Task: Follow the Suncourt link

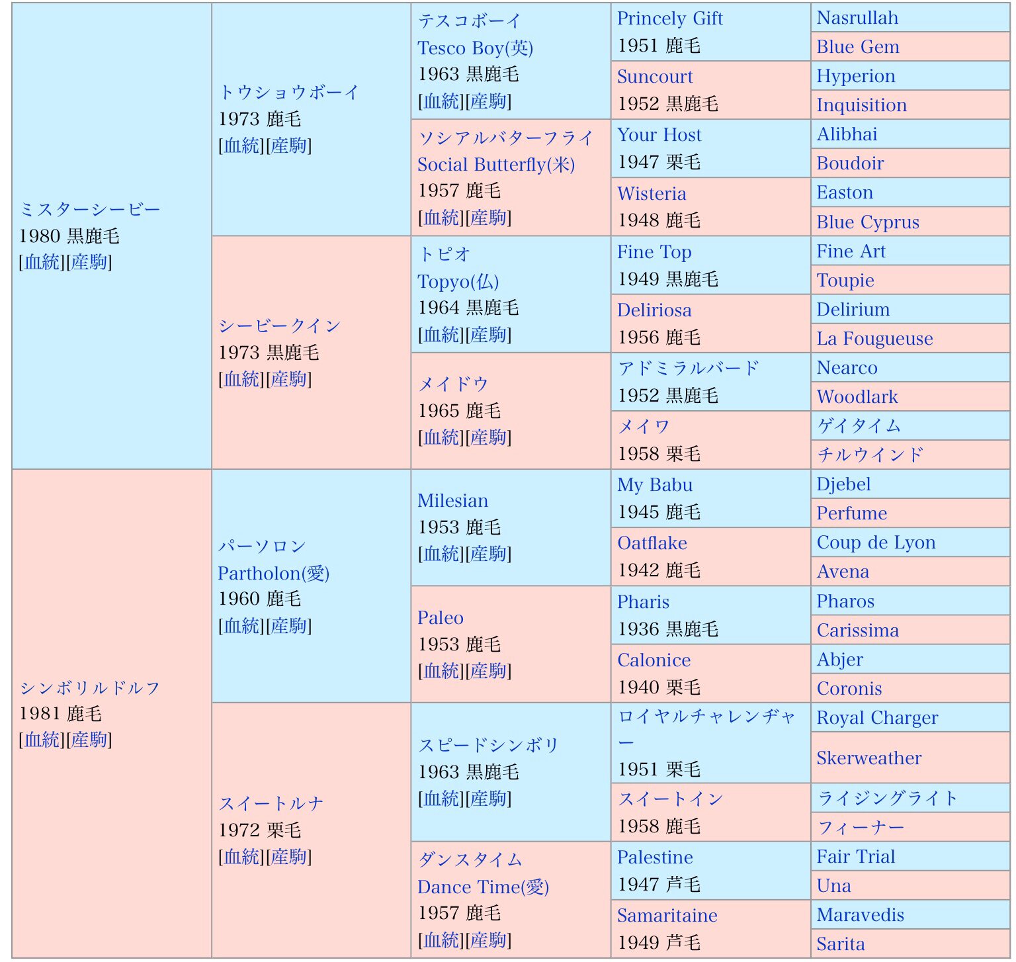Action: [x=655, y=77]
